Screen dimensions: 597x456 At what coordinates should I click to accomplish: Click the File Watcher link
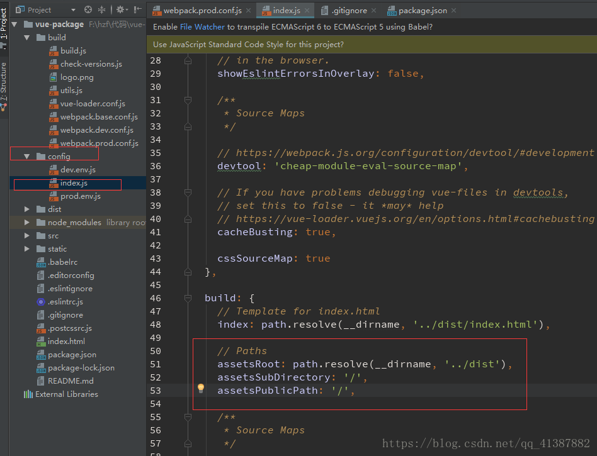click(201, 27)
